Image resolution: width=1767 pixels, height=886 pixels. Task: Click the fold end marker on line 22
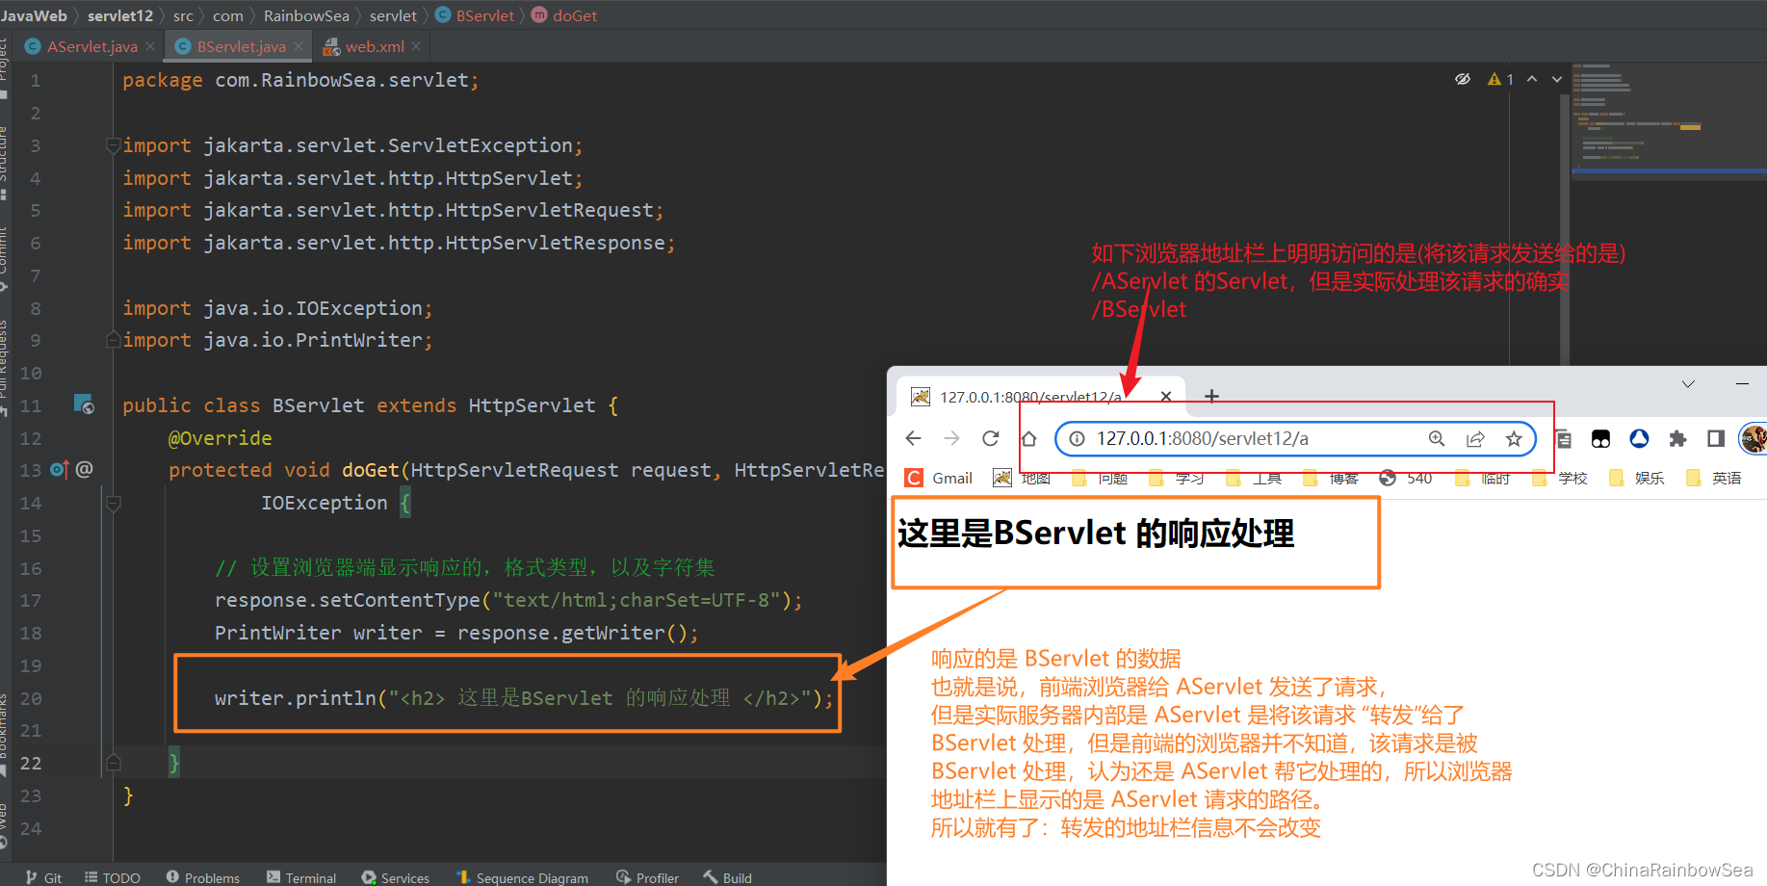pos(113,763)
